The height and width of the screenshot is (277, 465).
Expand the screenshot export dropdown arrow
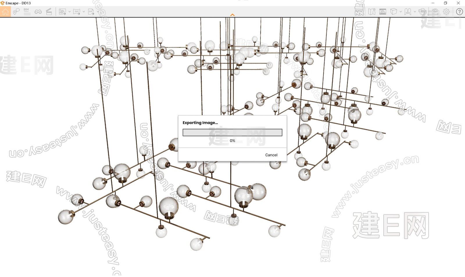tap(69, 12)
